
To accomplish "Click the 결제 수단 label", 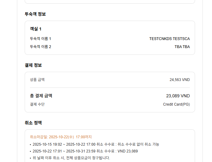I will click(x=37, y=104).
